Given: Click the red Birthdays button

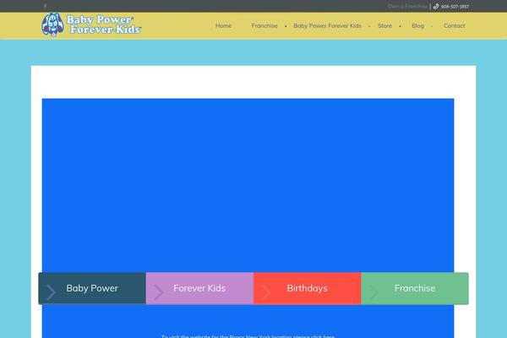Looking at the screenshot, I should [x=308, y=288].
